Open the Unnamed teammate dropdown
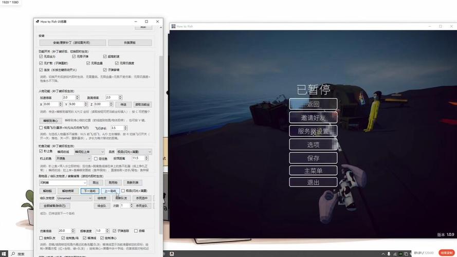This screenshot has height=257, width=457. point(75,198)
